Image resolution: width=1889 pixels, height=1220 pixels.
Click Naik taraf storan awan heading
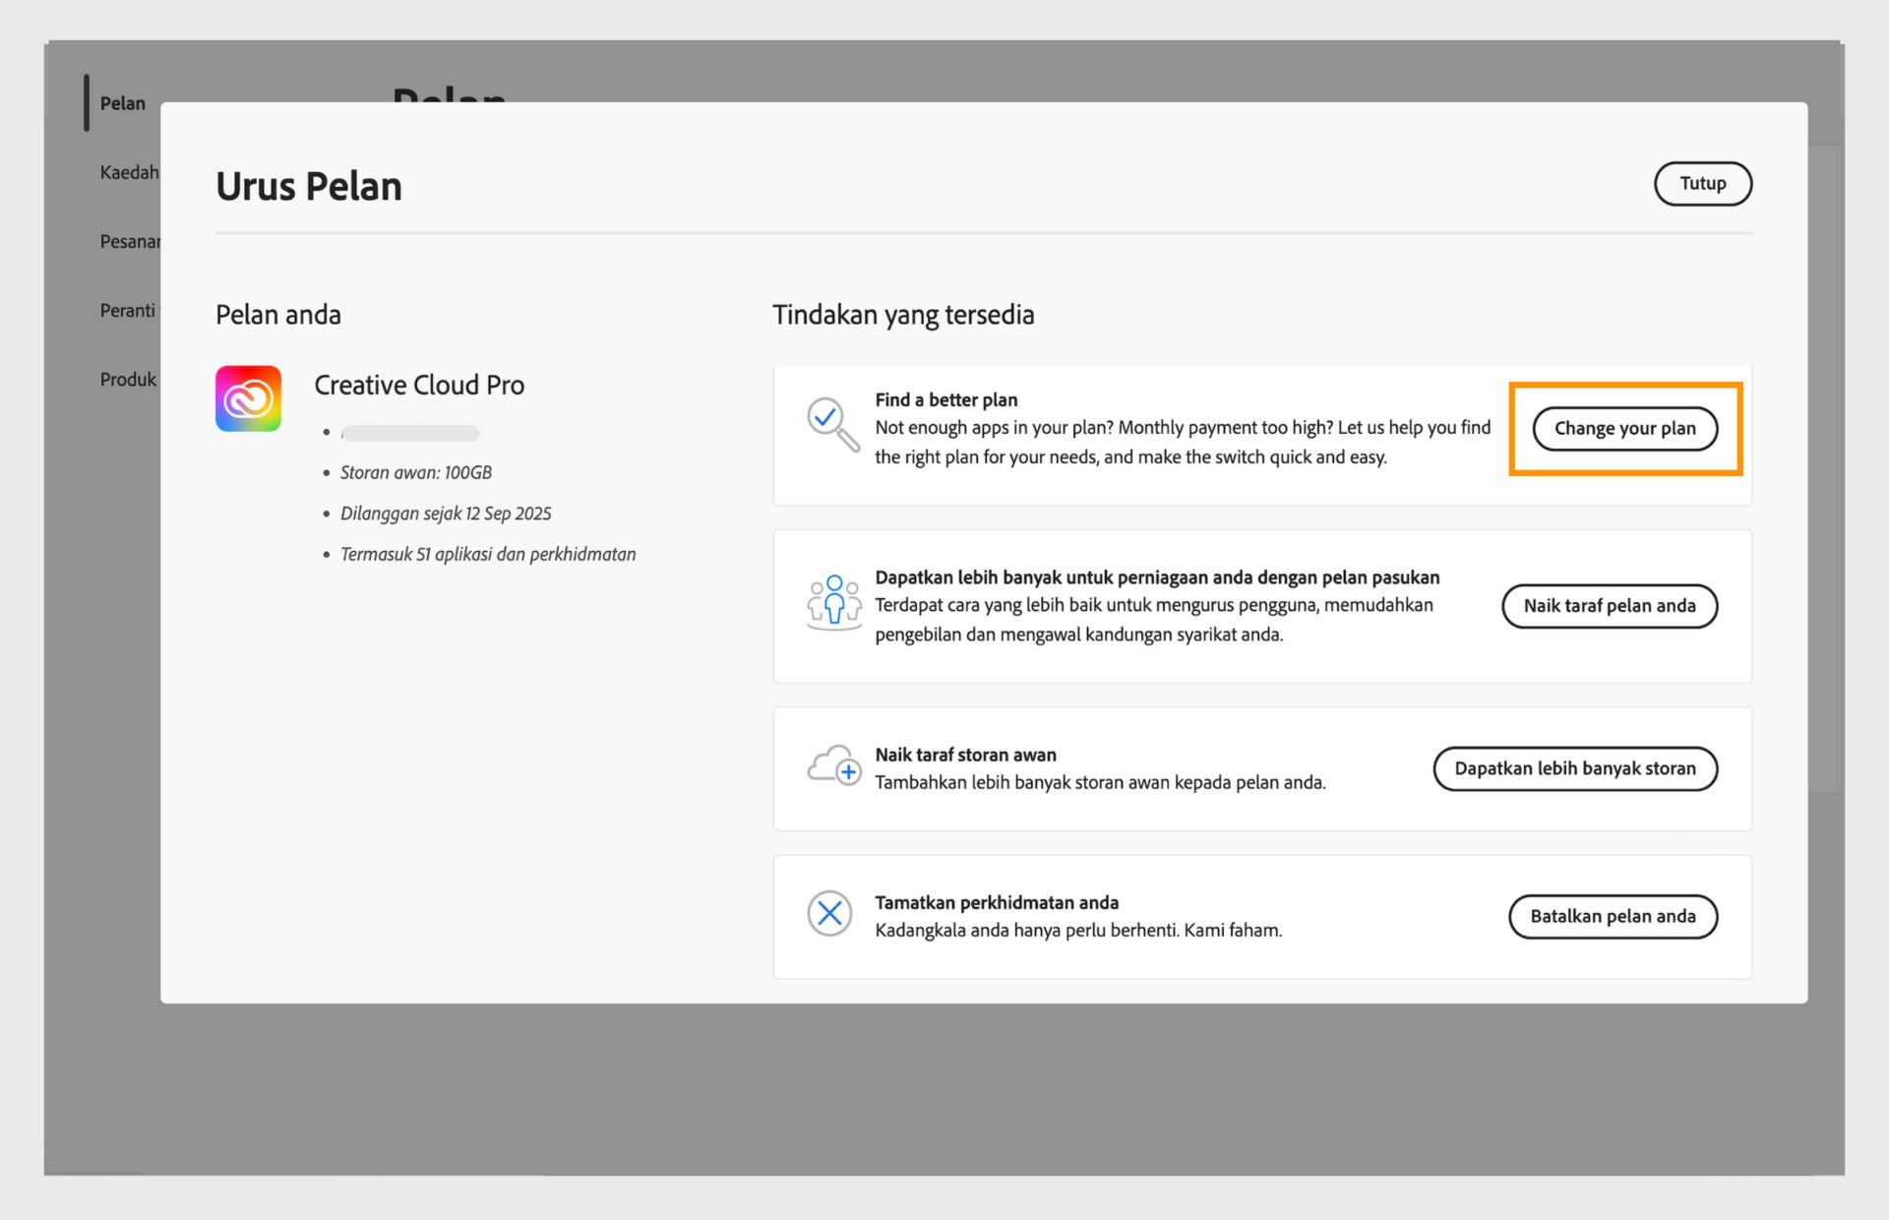965,755
